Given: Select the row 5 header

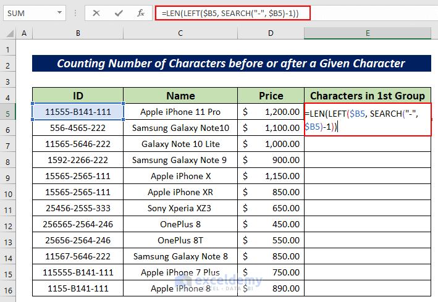Looking at the screenshot, I should tap(8, 112).
